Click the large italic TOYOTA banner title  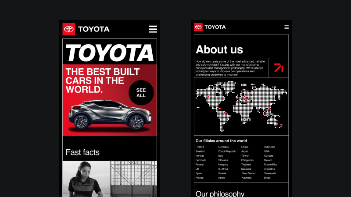[x=110, y=53]
